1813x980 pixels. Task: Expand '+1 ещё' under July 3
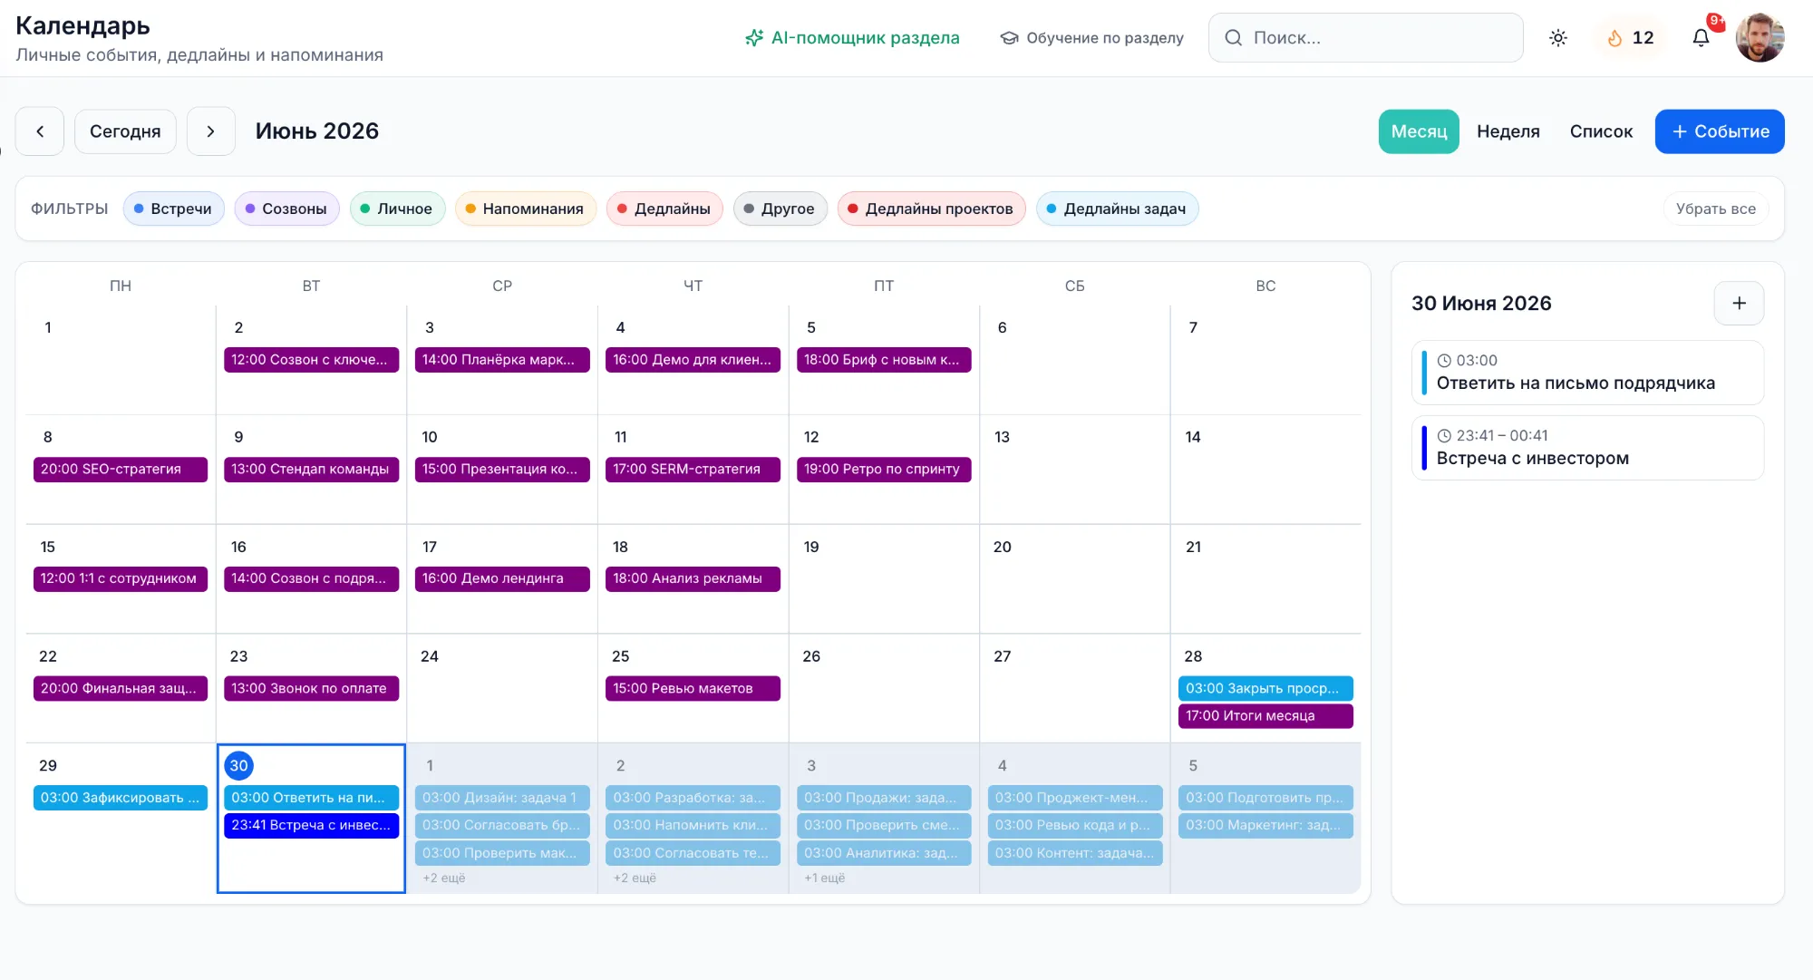[x=824, y=878]
